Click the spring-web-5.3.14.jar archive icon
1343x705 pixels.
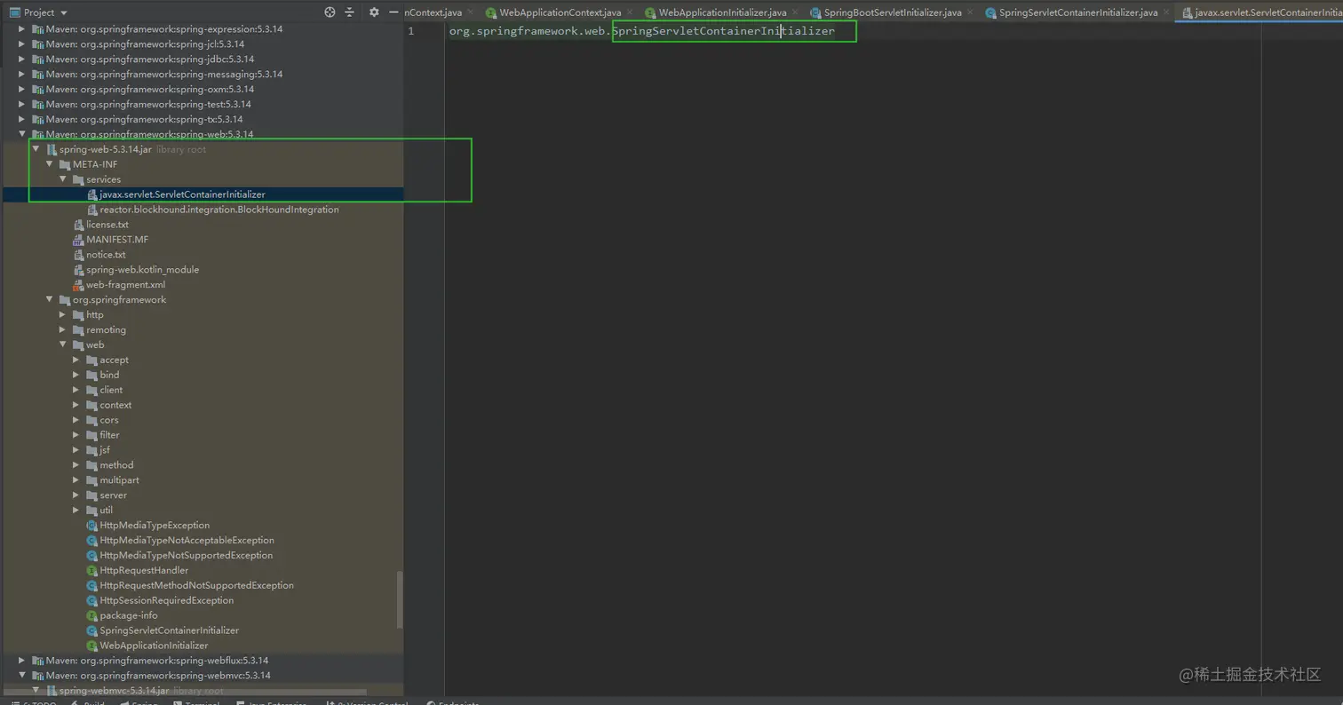(x=52, y=149)
